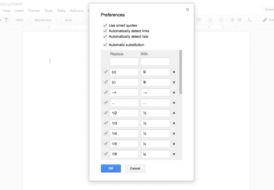The image size is (274, 190).
Task: Close the Preferences dialog with the X
Action: tap(187, 10)
